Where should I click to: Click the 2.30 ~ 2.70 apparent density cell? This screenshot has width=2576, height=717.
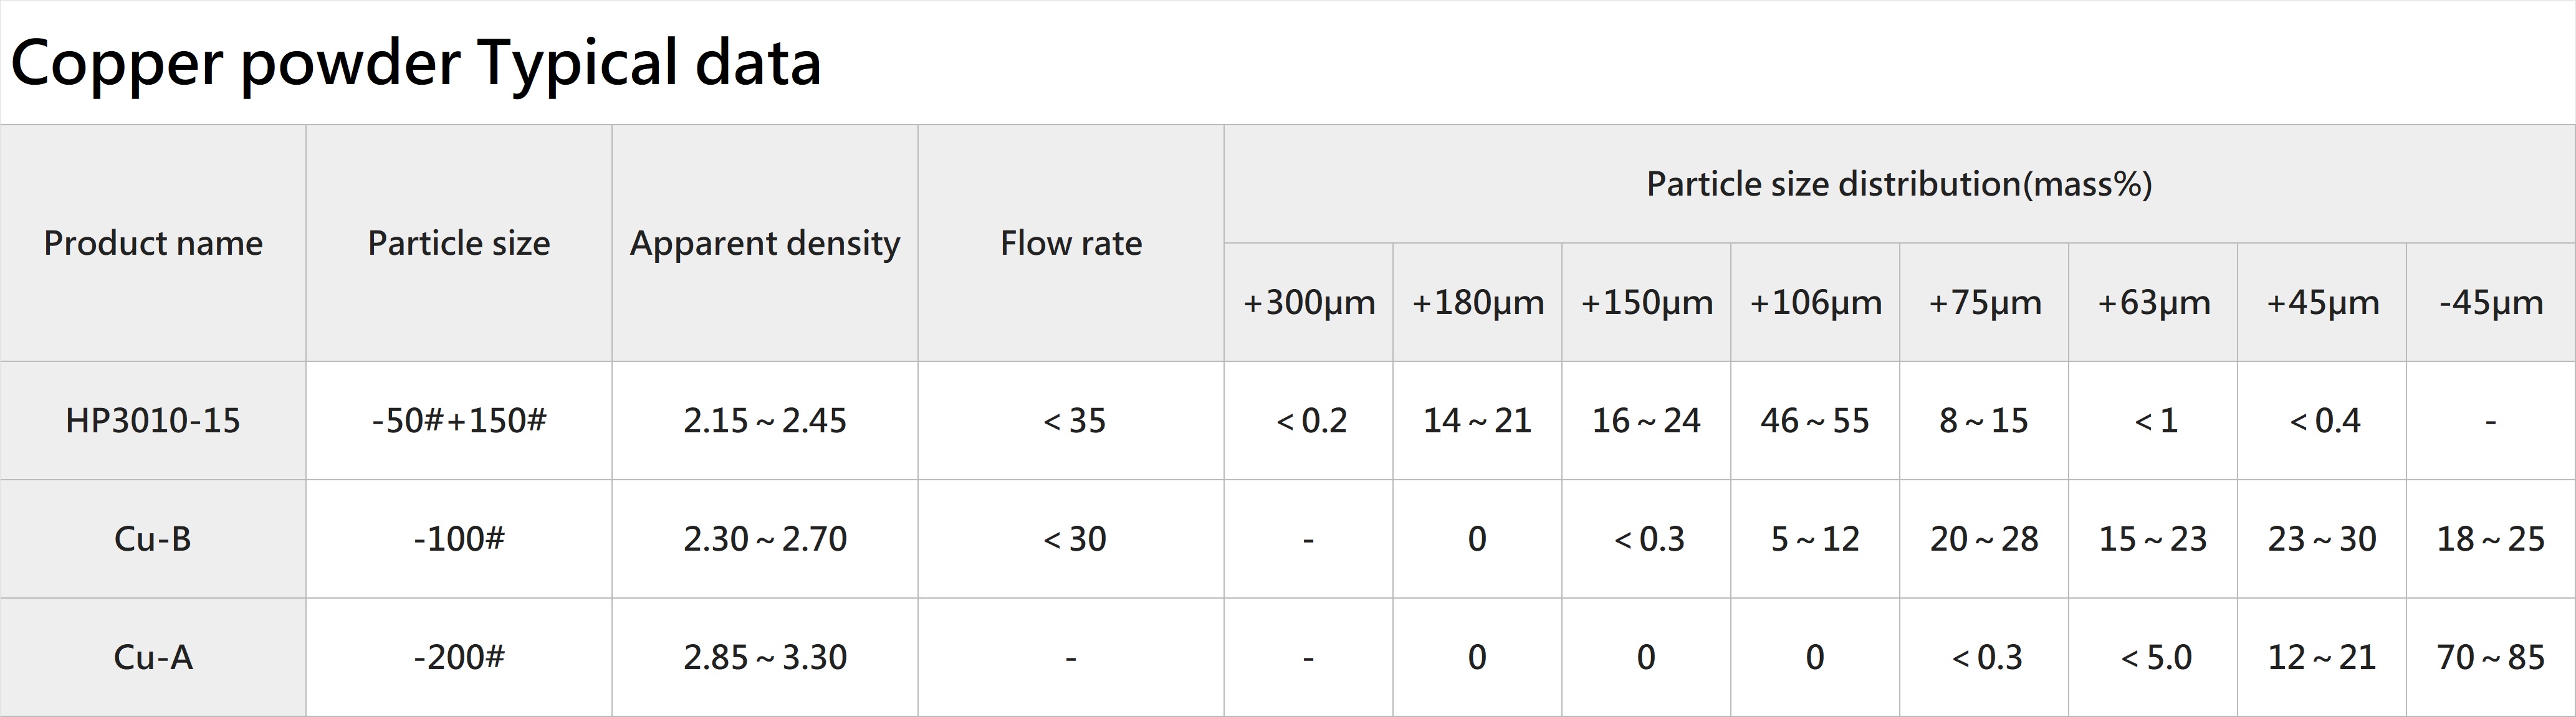765,539
